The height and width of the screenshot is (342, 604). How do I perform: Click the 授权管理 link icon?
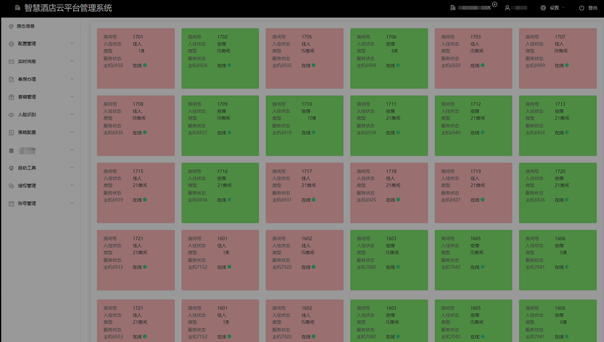tap(11, 186)
